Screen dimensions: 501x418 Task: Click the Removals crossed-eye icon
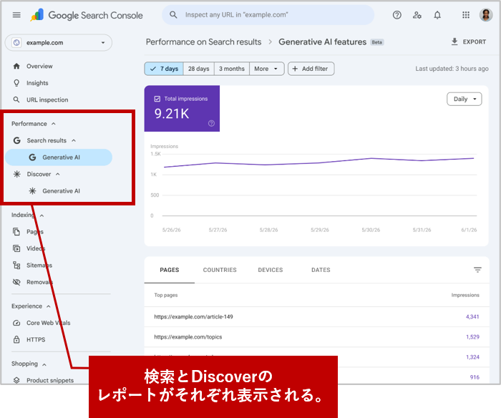[x=16, y=282]
